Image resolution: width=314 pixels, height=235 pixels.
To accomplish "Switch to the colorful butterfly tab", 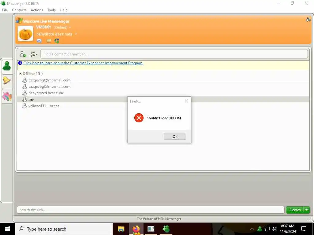I will [x=7, y=96].
